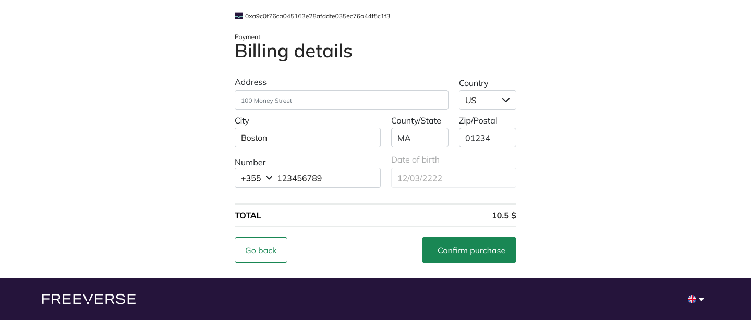This screenshot has height=320, width=751.
Task: Click the UK flag language icon
Action: [x=692, y=299]
